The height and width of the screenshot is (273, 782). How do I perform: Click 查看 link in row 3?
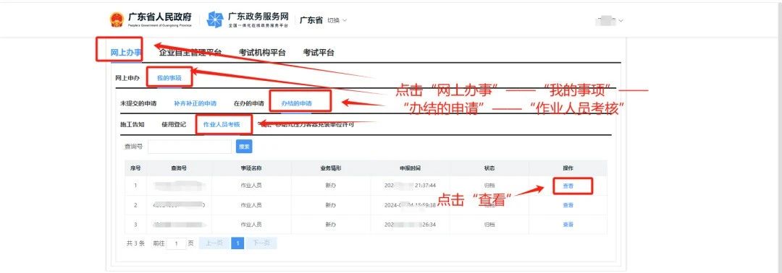(568, 225)
